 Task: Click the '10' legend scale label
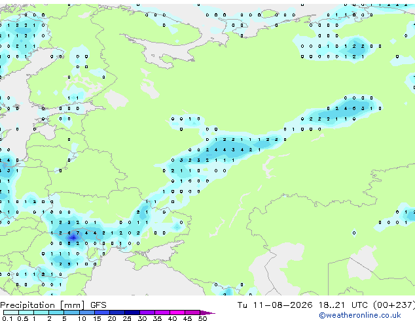pyautogui.click(x=82, y=318)
